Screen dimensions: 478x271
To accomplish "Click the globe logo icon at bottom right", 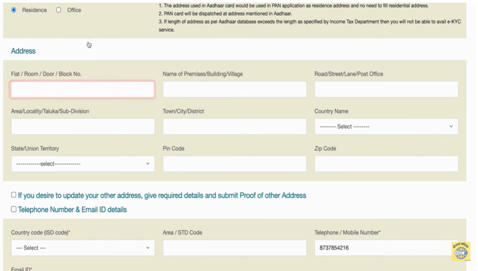I will pos(460,251).
